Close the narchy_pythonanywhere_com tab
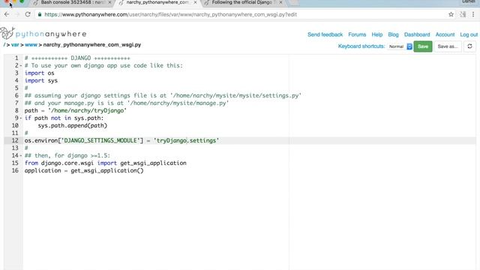Screen dimensions: 480x270 coord(195,2)
